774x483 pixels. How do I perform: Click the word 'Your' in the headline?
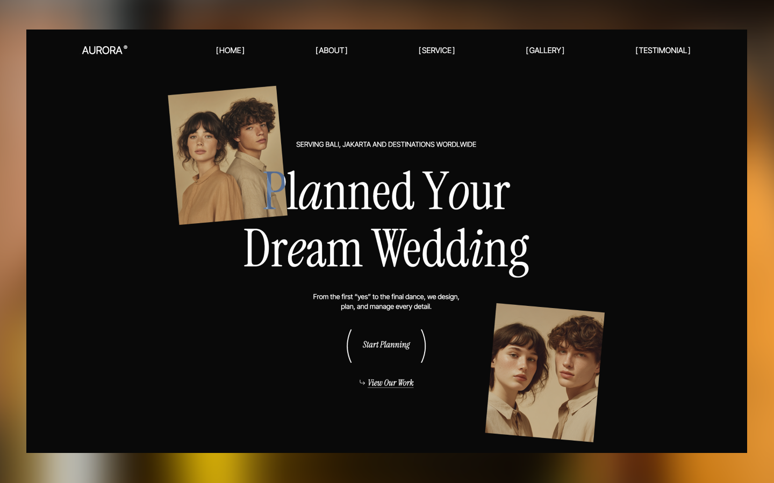[x=466, y=192]
